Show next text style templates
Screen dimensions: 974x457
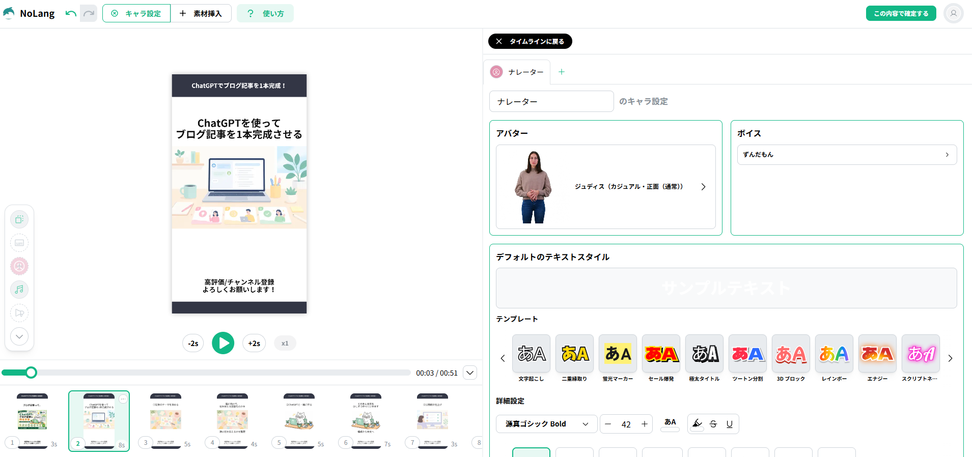(x=950, y=358)
